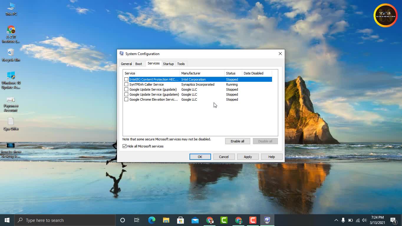Viewport: 402px width, 226px height.
Task: Click the Cancel button
Action: tap(224, 157)
